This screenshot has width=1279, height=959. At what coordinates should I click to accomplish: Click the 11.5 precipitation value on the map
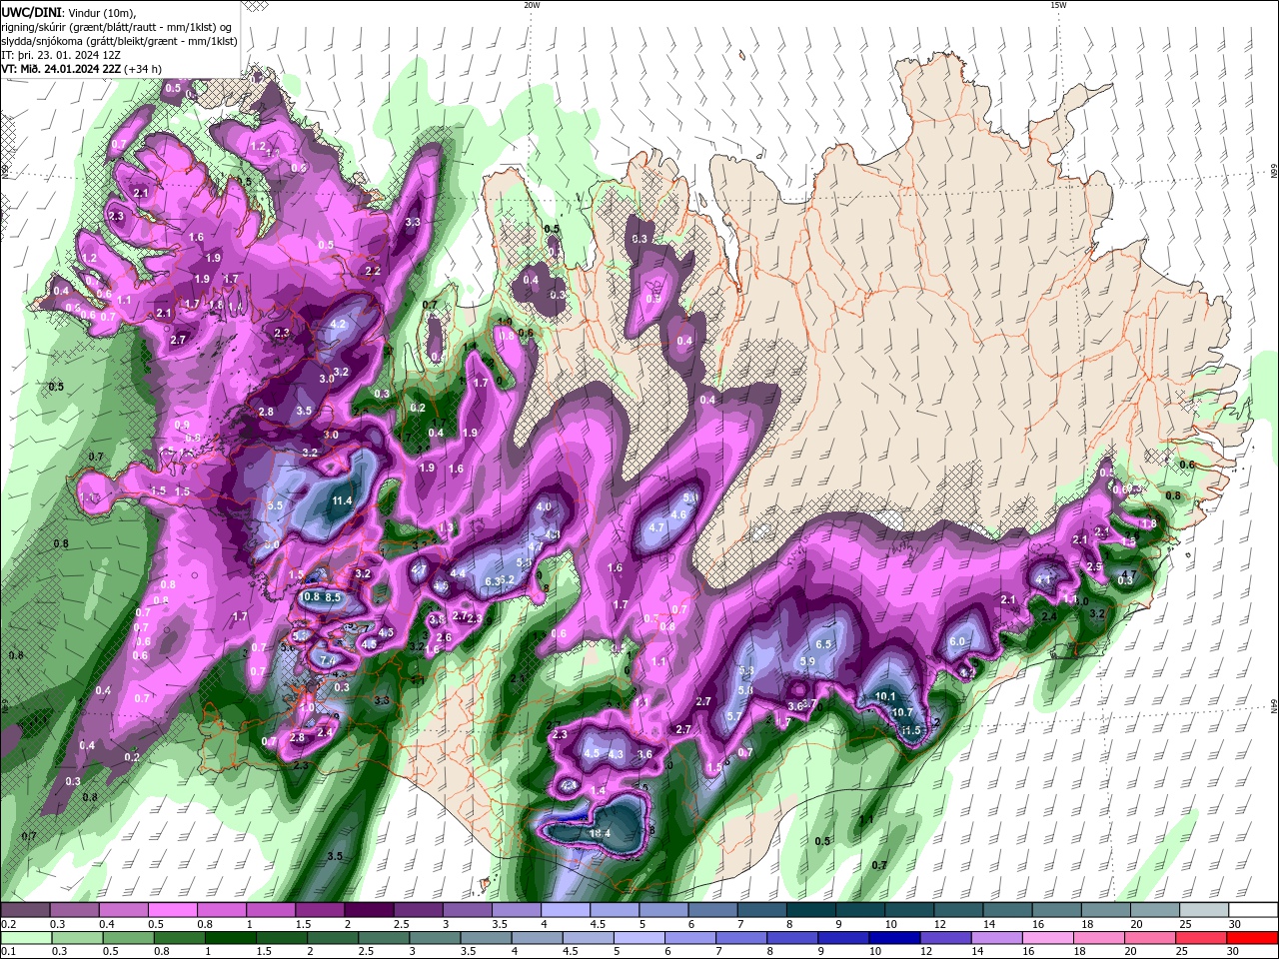(910, 730)
